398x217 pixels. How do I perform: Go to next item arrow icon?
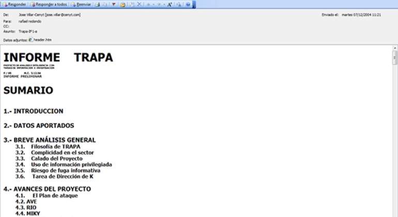coord(159,4)
